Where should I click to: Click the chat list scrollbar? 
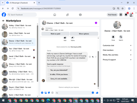tap(37, 54)
